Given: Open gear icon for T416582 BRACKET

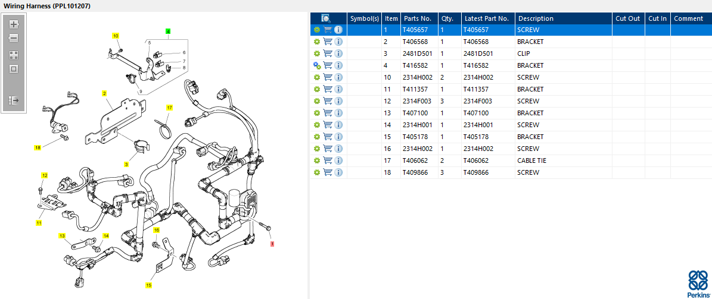Looking at the screenshot, I should [x=317, y=65].
